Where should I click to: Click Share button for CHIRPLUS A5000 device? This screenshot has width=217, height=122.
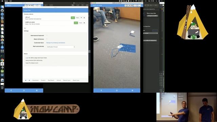click(81, 23)
